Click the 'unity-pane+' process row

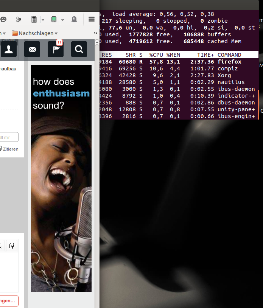(179, 109)
